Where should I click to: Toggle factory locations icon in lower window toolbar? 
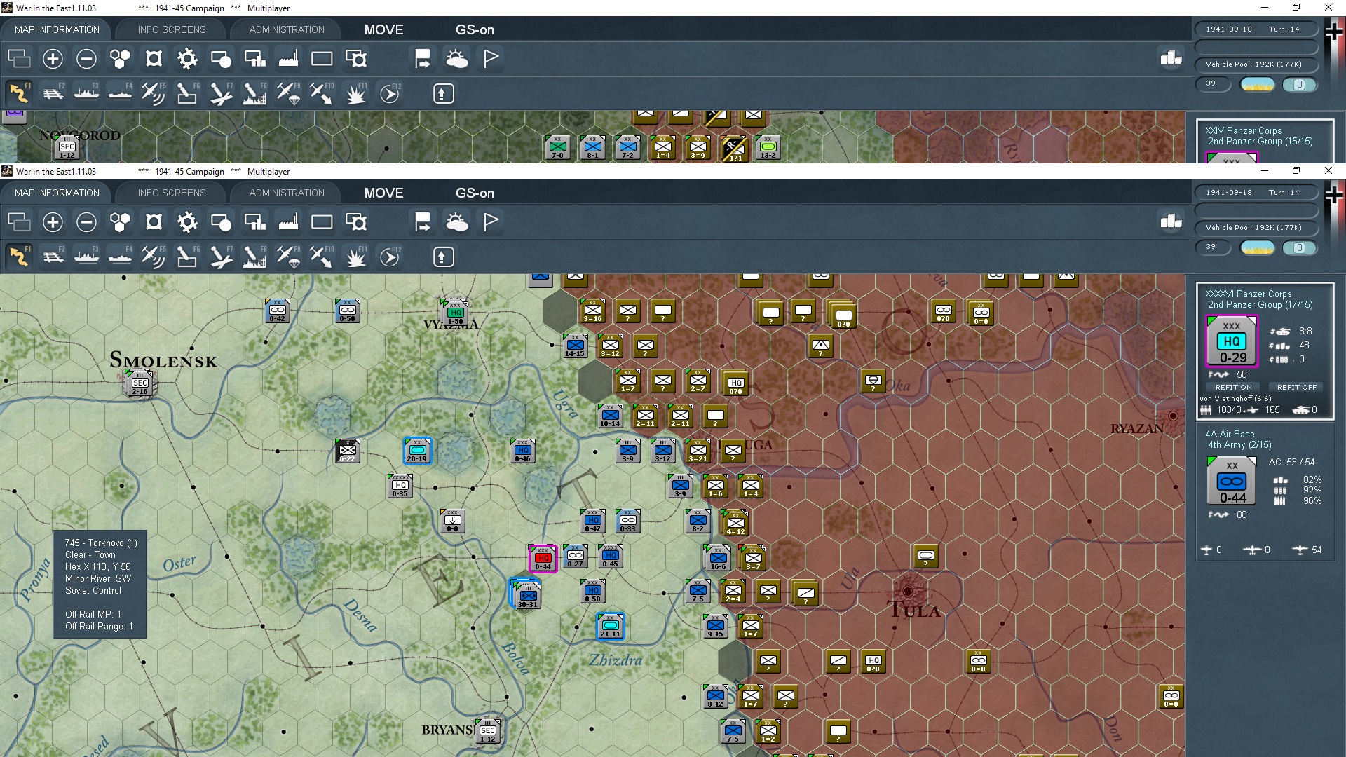point(288,222)
